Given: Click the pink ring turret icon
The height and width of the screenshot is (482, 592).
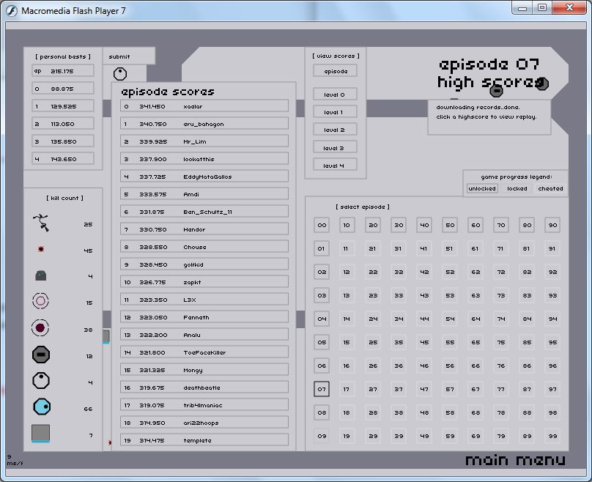Looking at the screenshot, I should [x=41, y=301].
